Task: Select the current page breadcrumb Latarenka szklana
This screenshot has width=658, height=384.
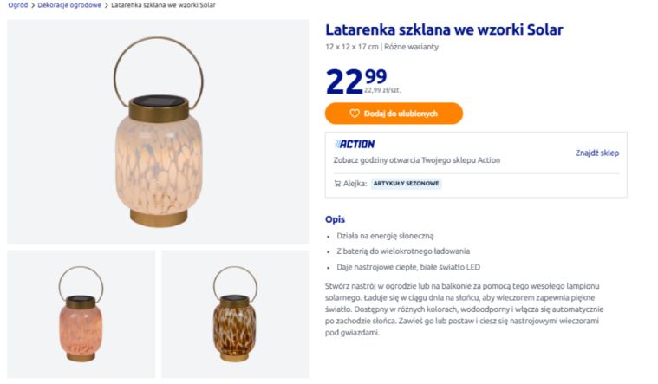Action: 163,5
